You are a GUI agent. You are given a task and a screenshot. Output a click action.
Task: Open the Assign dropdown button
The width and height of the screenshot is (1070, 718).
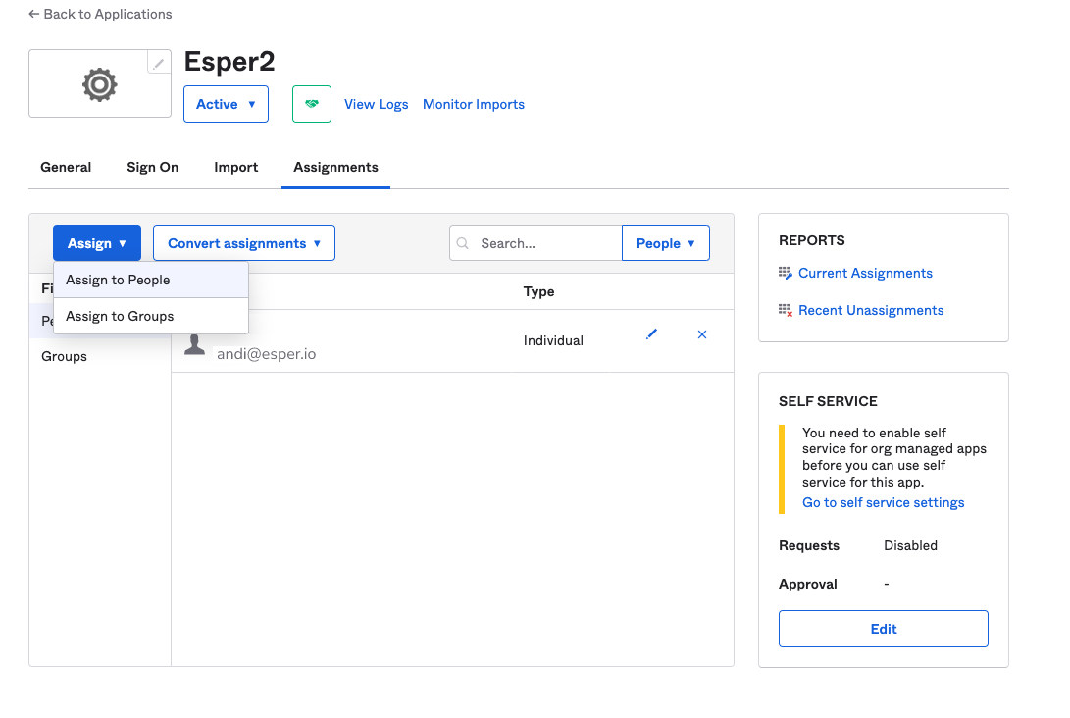tap(97, 243)
